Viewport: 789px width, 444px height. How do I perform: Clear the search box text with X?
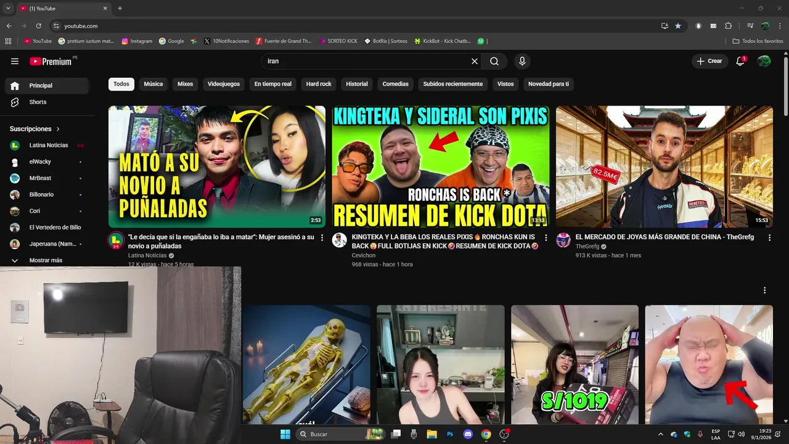click(475, 61)
